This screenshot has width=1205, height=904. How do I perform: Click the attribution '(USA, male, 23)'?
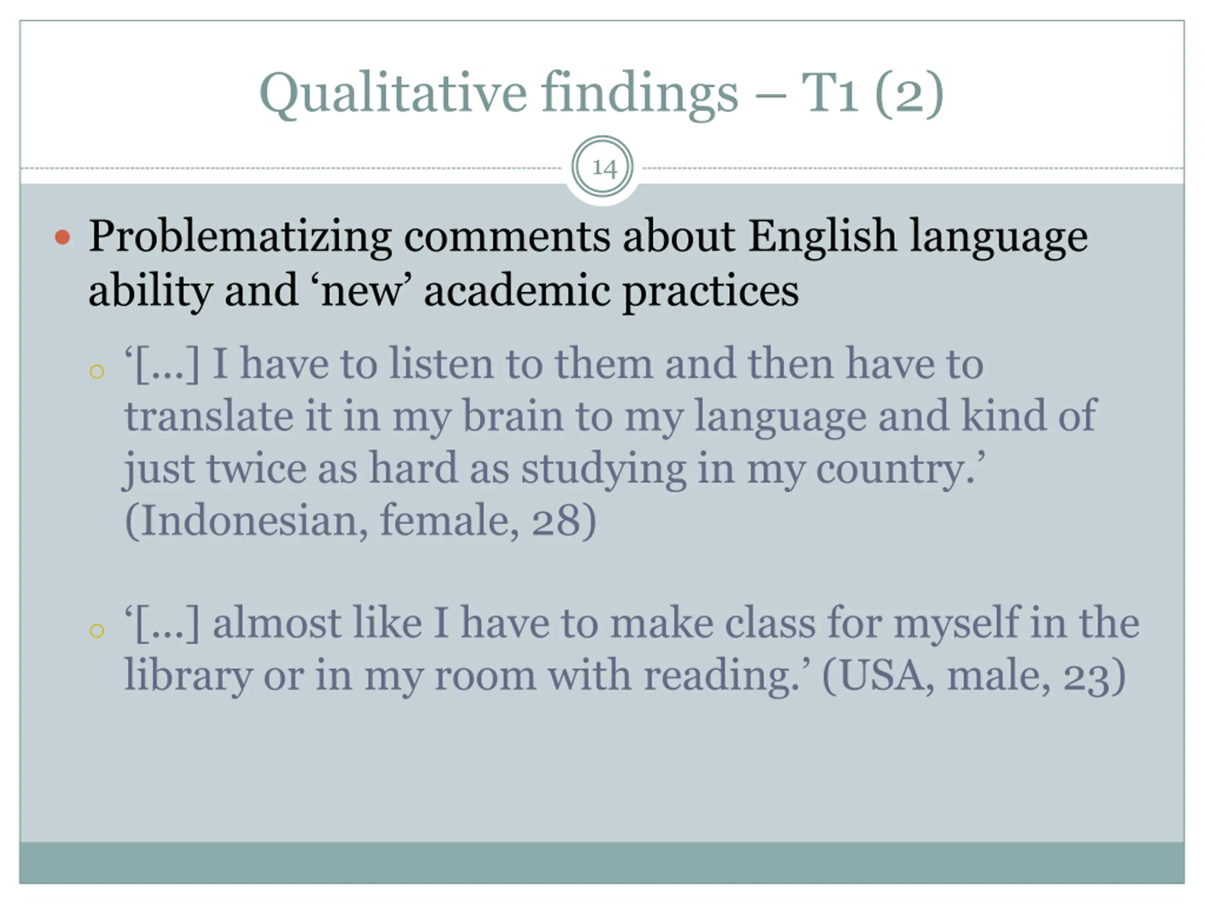coord(973,676)
